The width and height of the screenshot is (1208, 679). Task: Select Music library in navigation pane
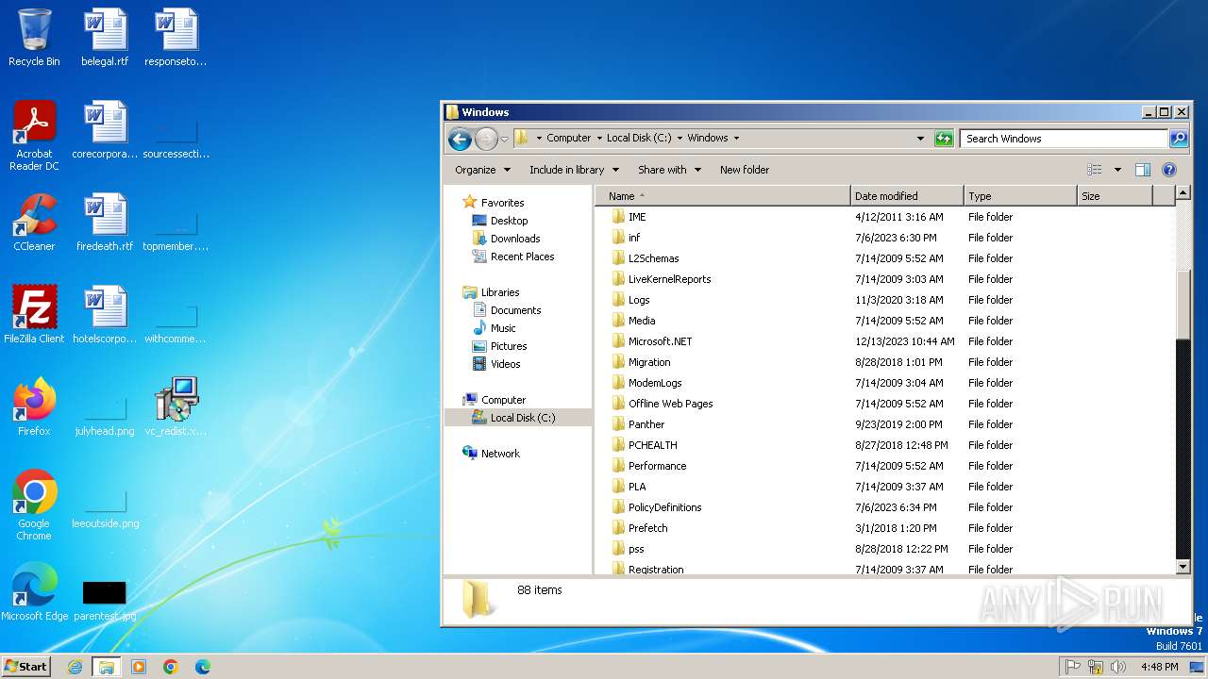tap(503, 328)
